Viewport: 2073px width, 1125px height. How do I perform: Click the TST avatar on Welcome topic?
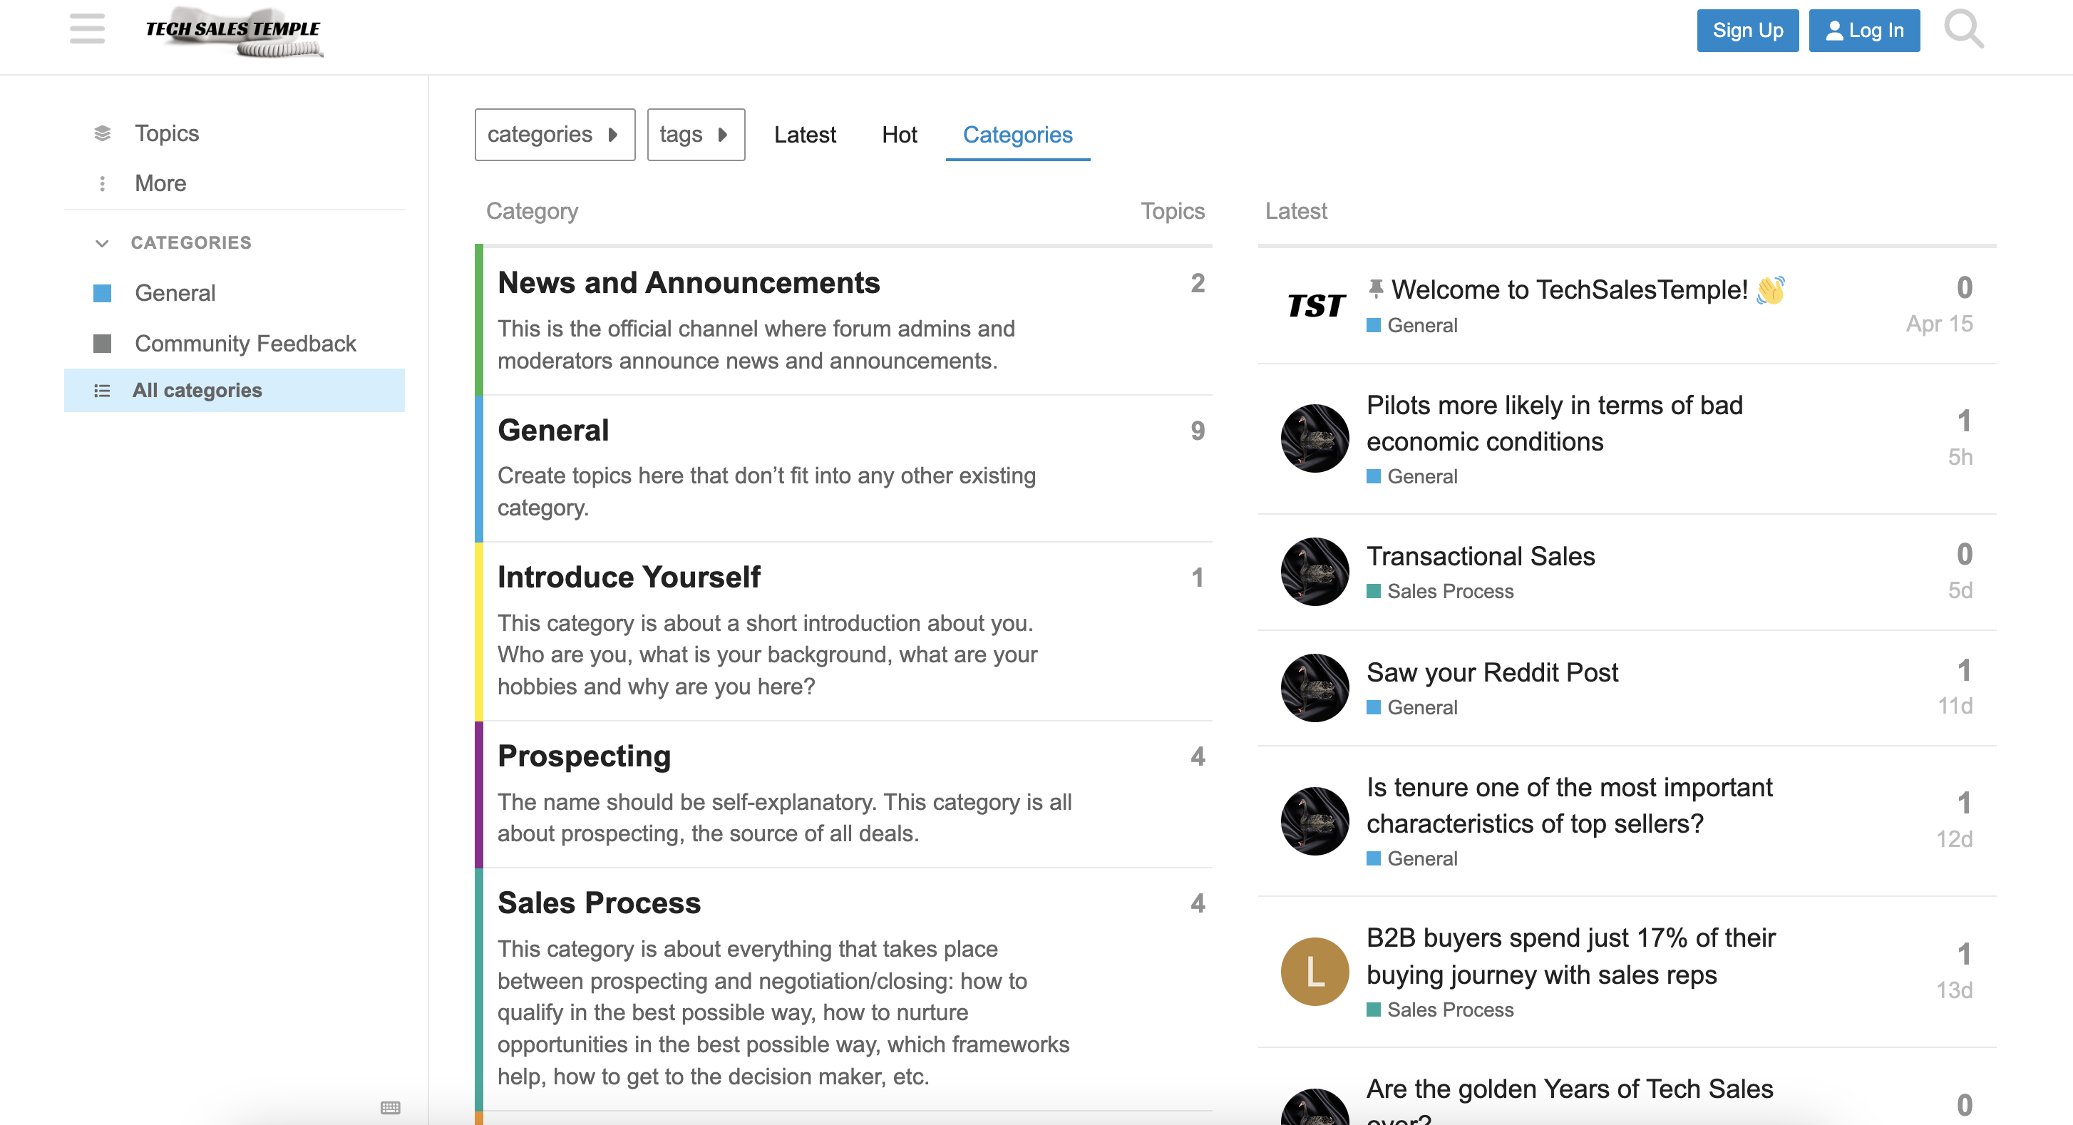click(x=1315, y=306)
